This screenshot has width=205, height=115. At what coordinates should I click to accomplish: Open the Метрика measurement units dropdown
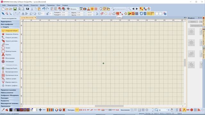coord(74,9)
